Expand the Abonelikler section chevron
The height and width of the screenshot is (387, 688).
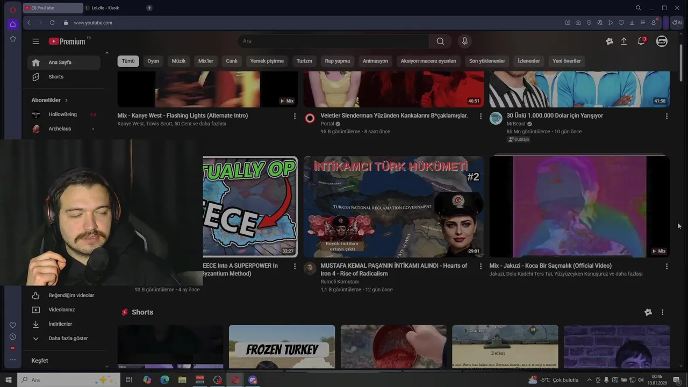(66, 101)
